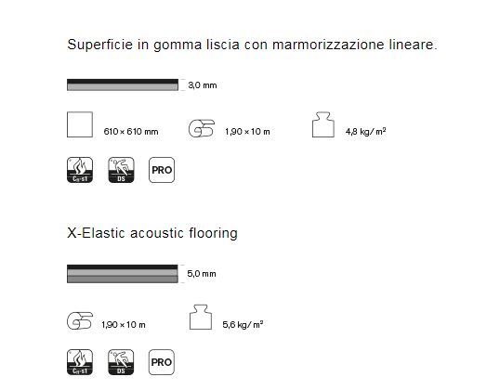Click the lower PRO badge icon

point(162,362)
